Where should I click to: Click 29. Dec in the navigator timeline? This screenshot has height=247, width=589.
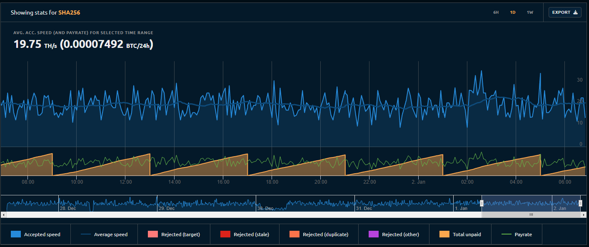click(166, 208)
